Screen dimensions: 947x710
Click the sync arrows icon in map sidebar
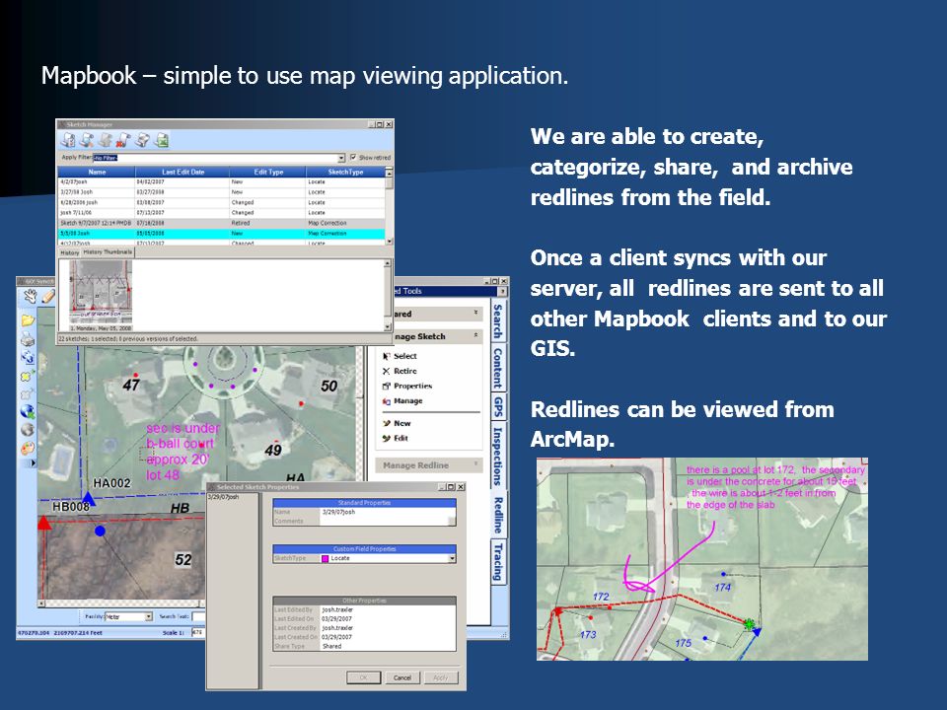[x=28, y=357]
